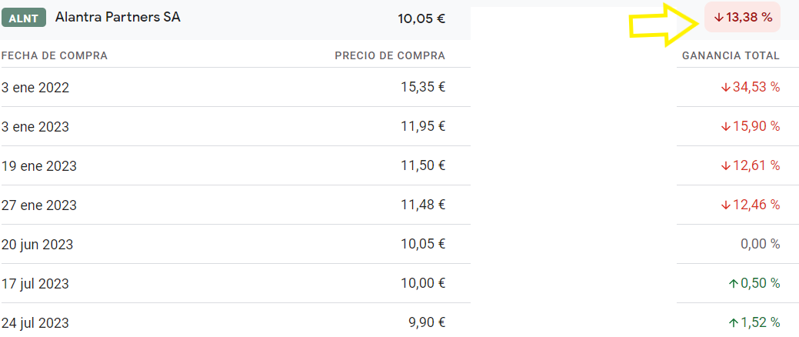Click the 11,48 € purchase price
799x337 pixels.
pyautogui.click(x=424, y=205)
